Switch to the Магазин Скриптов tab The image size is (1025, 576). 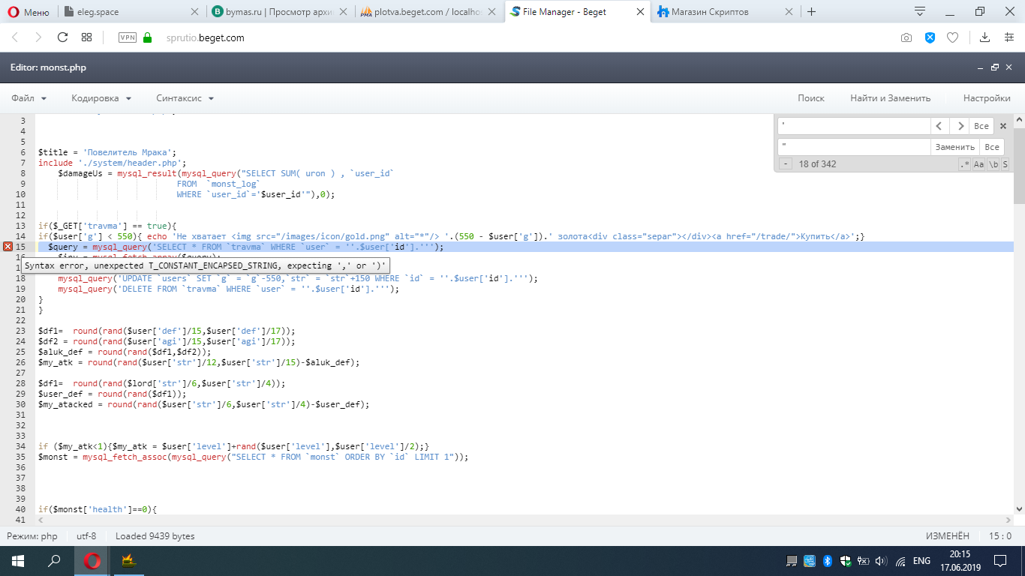click(x=709, y=12)
